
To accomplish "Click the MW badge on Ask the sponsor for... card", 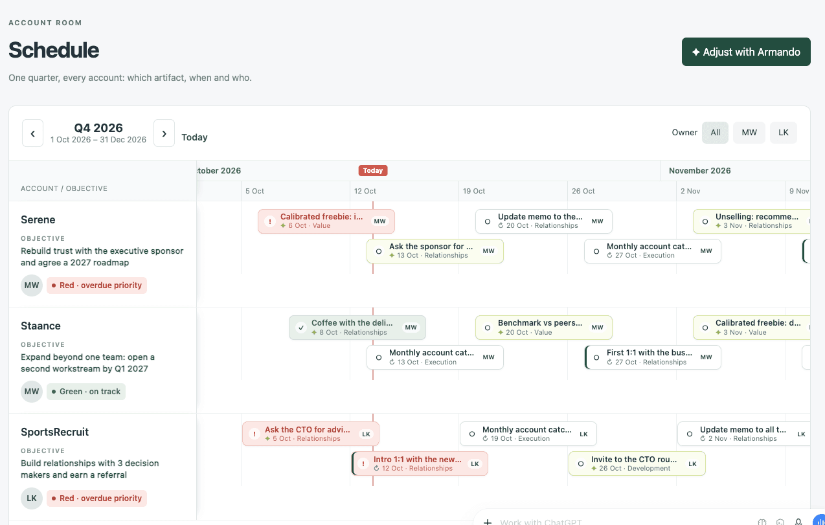I will coord(488,251).
